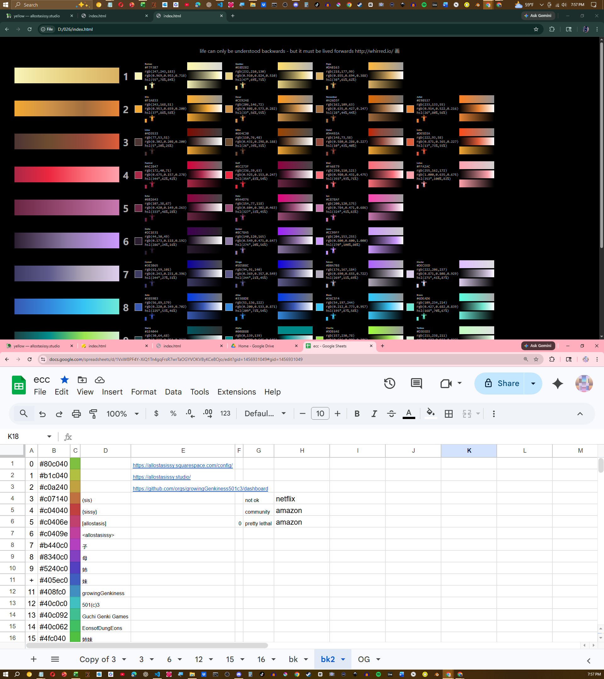Toggle strikethrough formatting

(391, 414)
